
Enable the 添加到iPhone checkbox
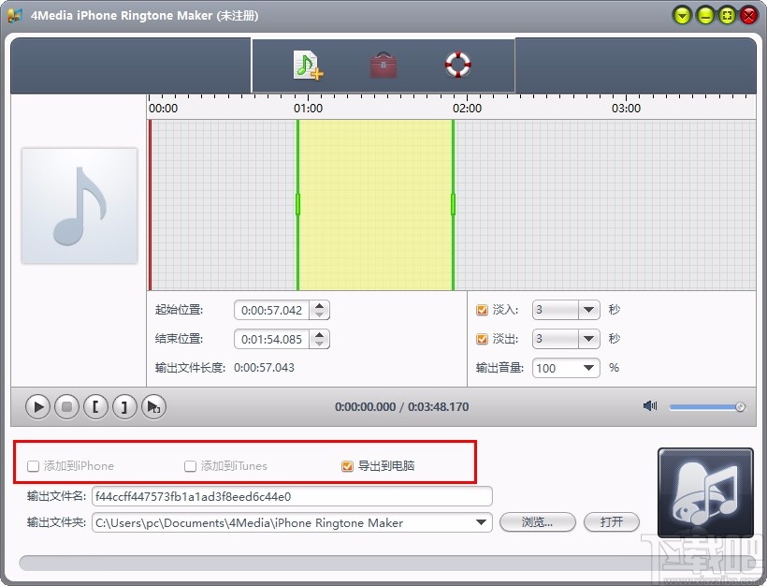[33, 465]
